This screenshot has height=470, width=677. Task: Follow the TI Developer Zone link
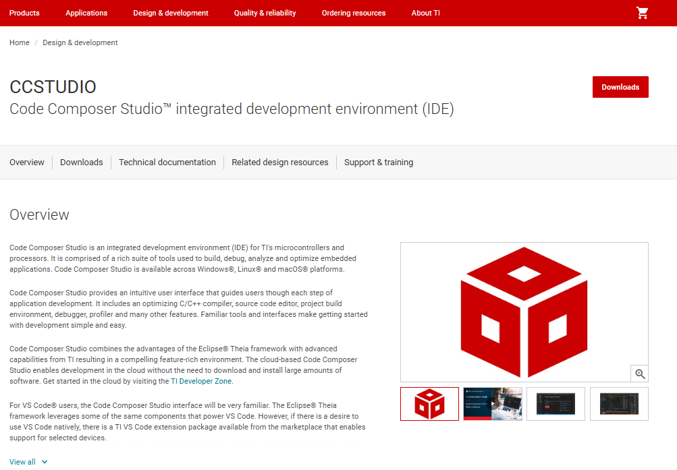coord(201,381)
